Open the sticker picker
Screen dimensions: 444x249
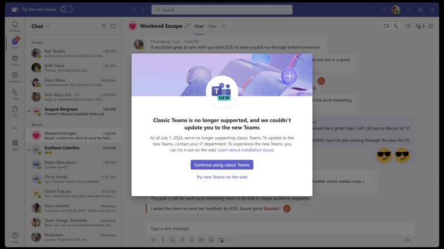tap(211, 240)
